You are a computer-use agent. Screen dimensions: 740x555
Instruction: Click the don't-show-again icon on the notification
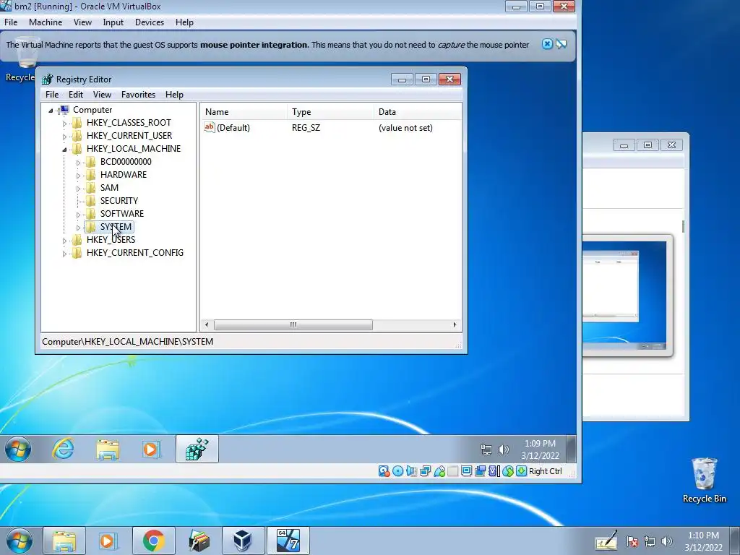tap(561, 44)
